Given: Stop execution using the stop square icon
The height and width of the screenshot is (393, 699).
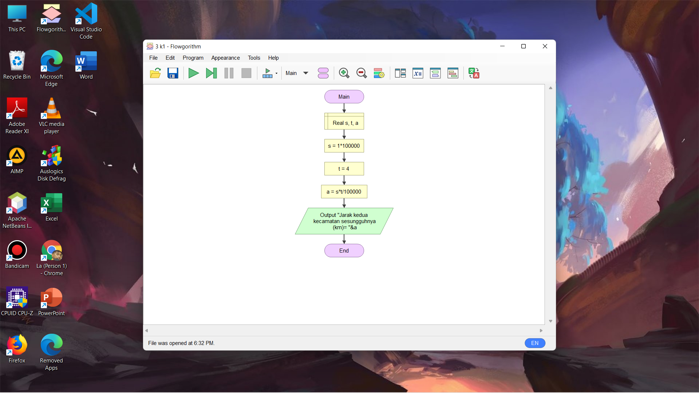Looking at the screenshot, I should click(x=246, y=73).
